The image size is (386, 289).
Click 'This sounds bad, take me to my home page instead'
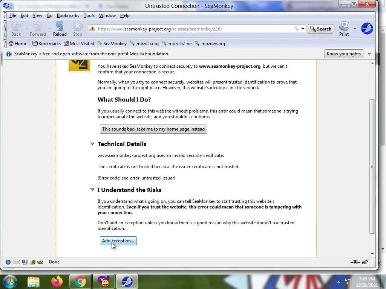coord(153,129)
